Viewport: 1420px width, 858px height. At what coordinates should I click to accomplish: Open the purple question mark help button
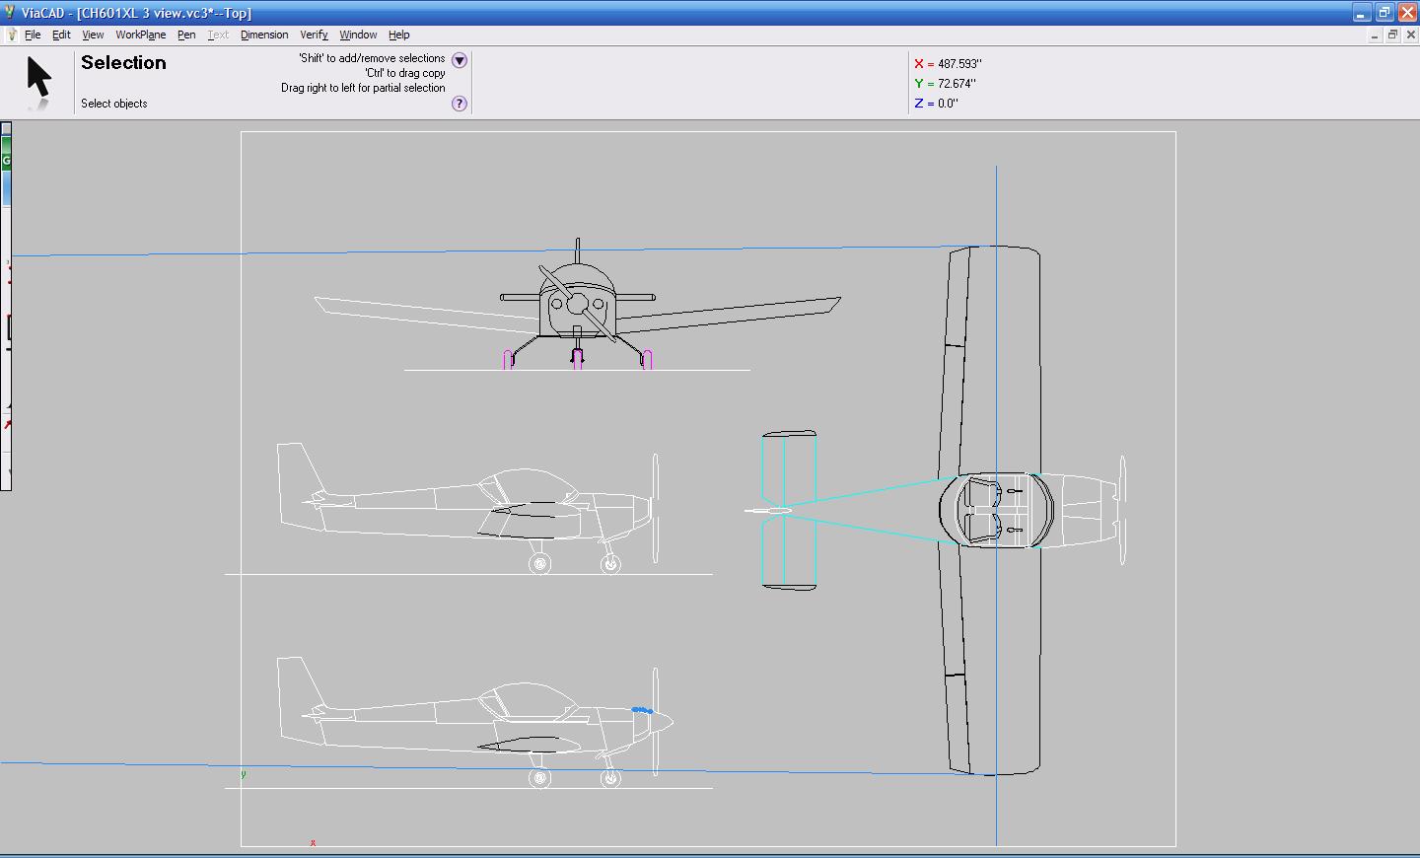pyautogui.click(x=459, y=104)
